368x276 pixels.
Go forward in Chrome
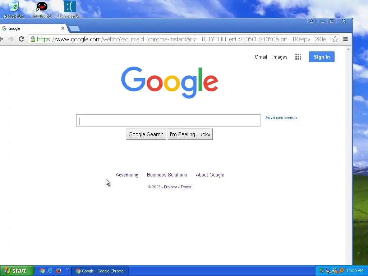click(x=11, y=39)
